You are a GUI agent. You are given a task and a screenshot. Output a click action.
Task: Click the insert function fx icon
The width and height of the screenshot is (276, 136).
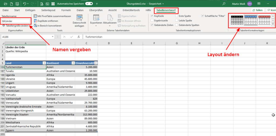click(x=79, y=37)
